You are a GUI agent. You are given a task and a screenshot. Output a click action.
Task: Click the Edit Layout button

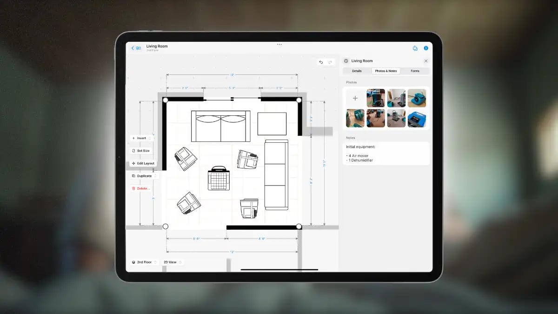(x=143, y=163)
